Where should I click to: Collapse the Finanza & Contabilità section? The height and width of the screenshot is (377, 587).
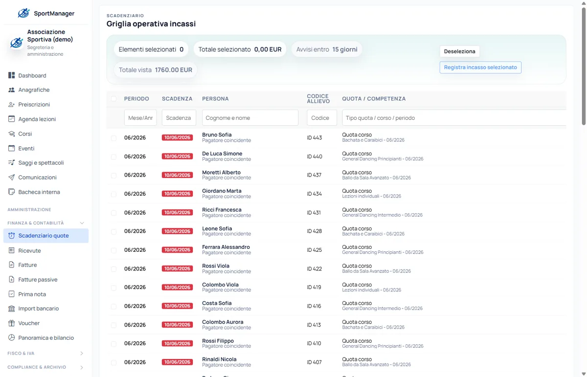[x=82, y=223]
